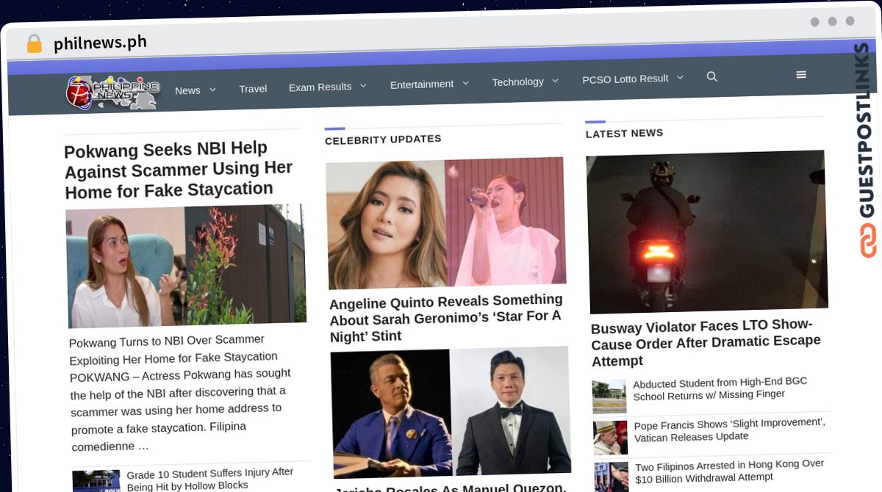Screen dimensions: 882x492
Task: Open Jericho Rosales As Manuel Quezon headline
Action: tap(450, 488)
